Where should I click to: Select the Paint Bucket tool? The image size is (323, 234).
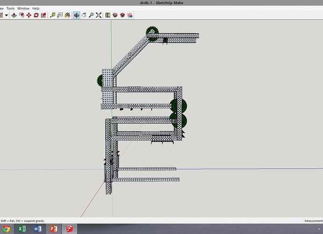(x=67, y=15)
